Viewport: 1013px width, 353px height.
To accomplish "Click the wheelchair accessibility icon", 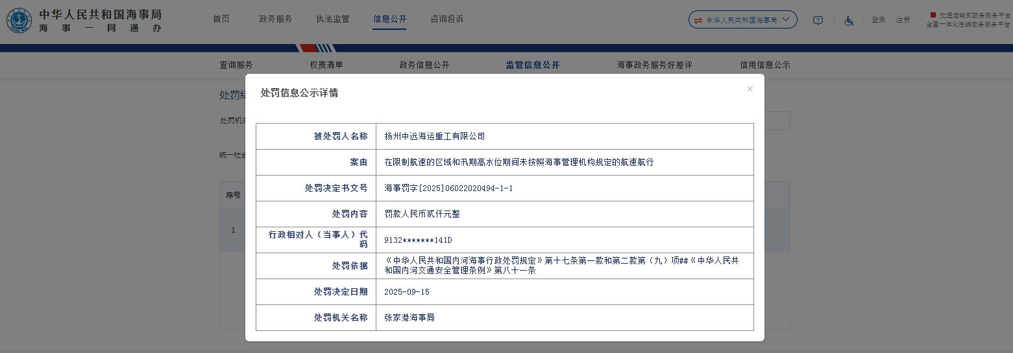I will (x=849, y=20).
